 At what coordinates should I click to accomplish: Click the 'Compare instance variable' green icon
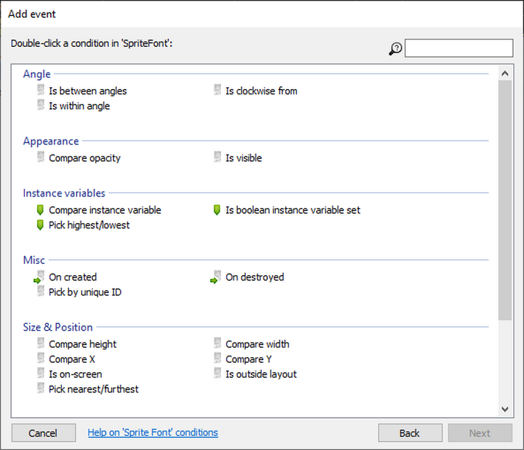click(x=41, y=210)
